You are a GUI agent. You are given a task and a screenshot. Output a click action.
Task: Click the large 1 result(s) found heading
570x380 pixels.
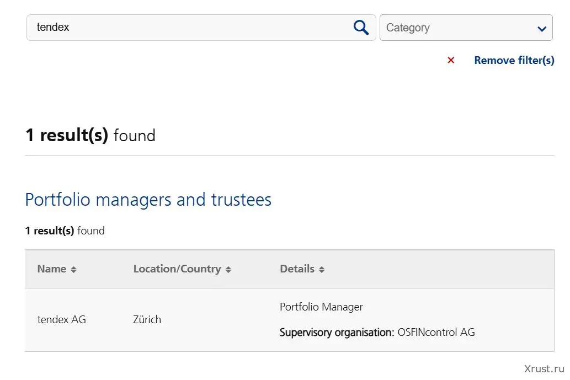click(x=90, y=135)
